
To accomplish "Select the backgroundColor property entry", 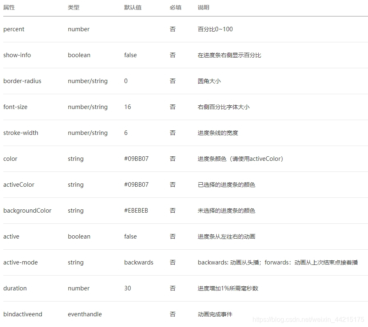I will pyautogui.click(x=26, y=211).
